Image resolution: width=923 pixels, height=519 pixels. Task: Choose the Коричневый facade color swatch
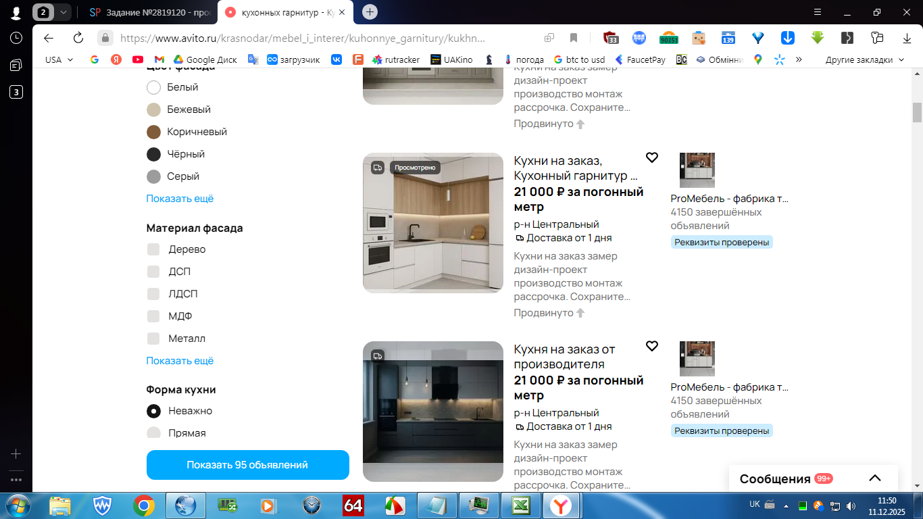pos(154,132)
